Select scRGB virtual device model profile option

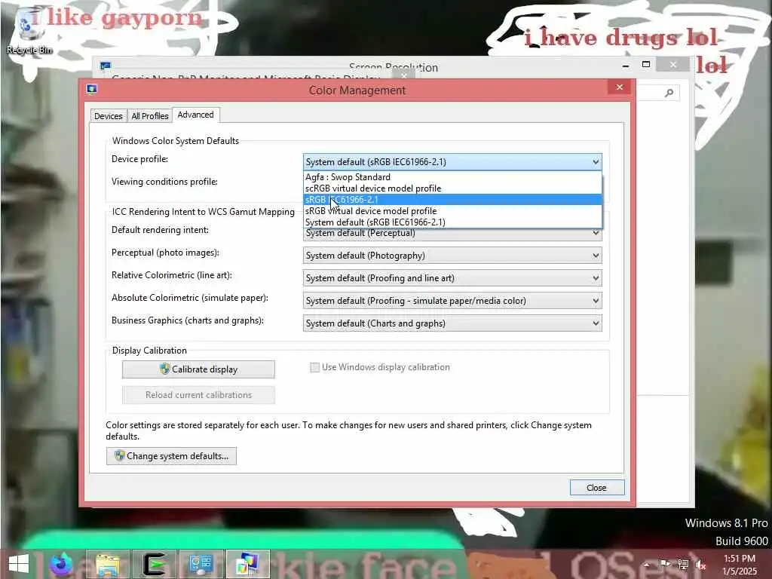[452, 188]
